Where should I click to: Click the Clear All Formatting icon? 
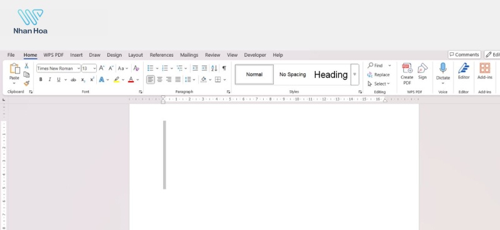(136, 68)
